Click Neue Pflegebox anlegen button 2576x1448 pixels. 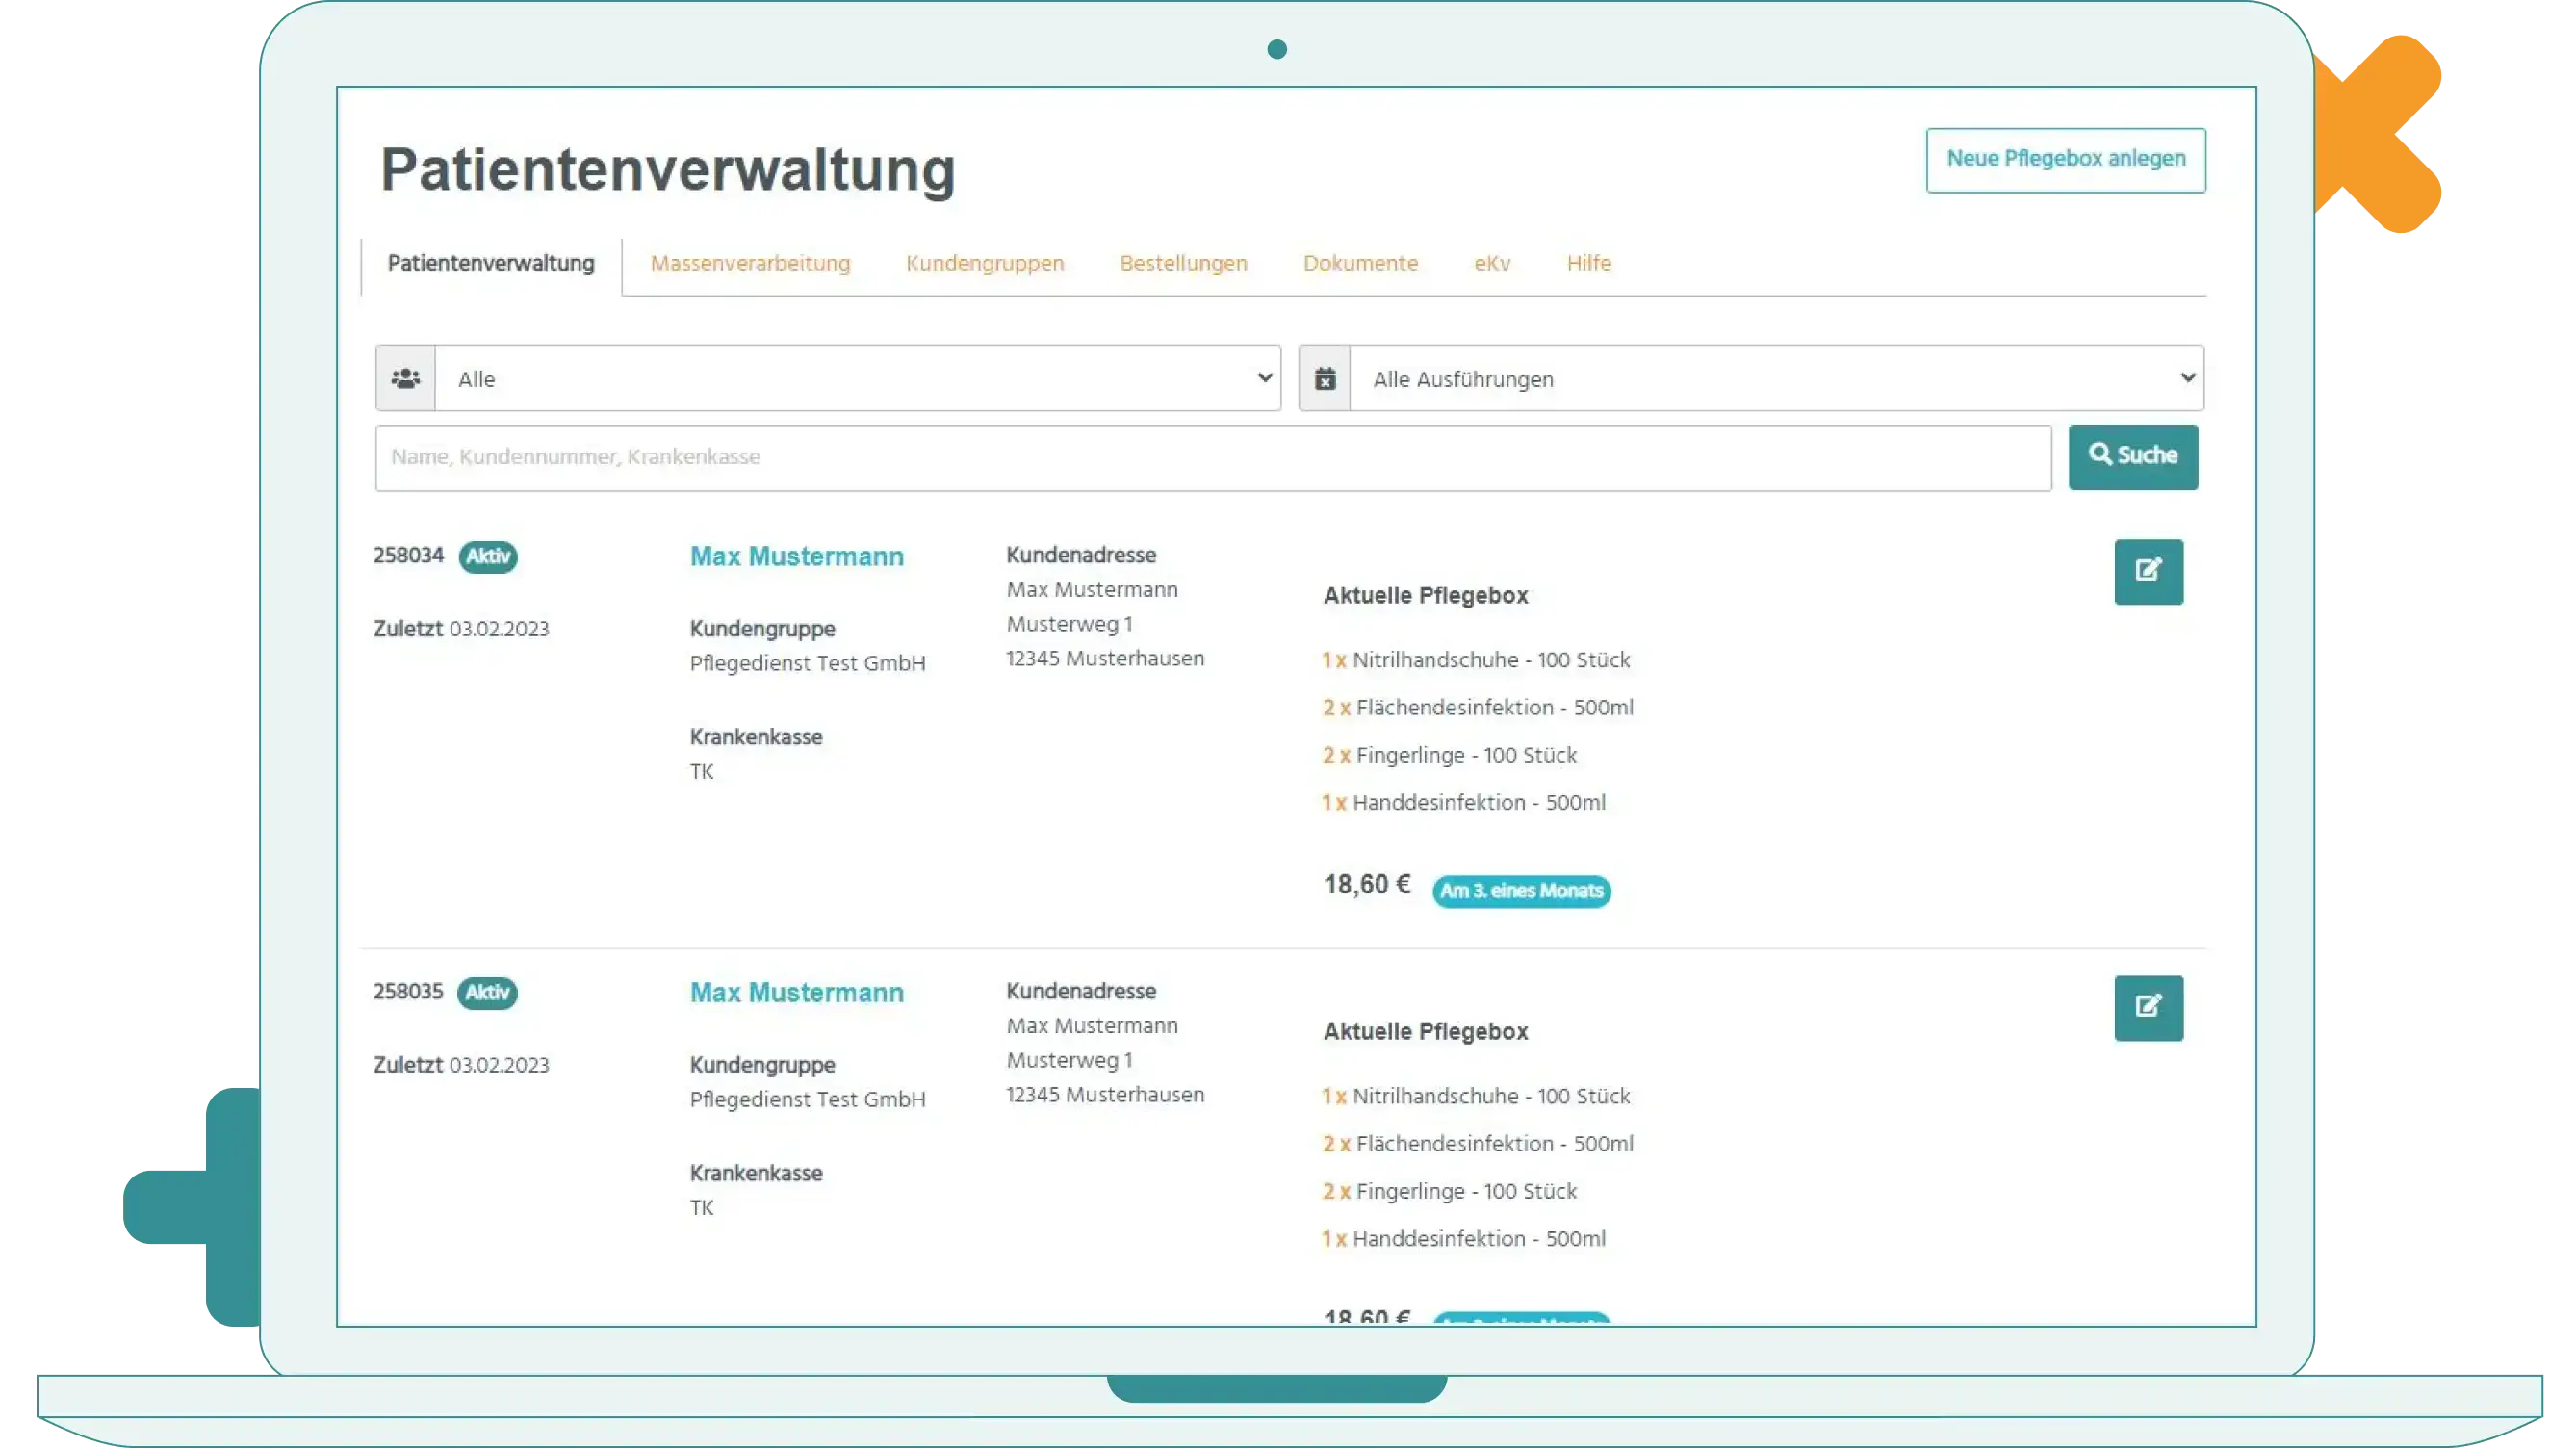(2065, 160)
